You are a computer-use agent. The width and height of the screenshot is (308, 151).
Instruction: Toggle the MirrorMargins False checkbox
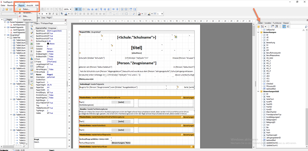(48, 69)
